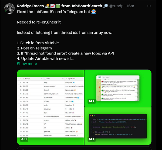The width and height of the screenshot is (162, 150).
Task: Open ALT badge on the Airtable image
Action: (x=24, y=139)
